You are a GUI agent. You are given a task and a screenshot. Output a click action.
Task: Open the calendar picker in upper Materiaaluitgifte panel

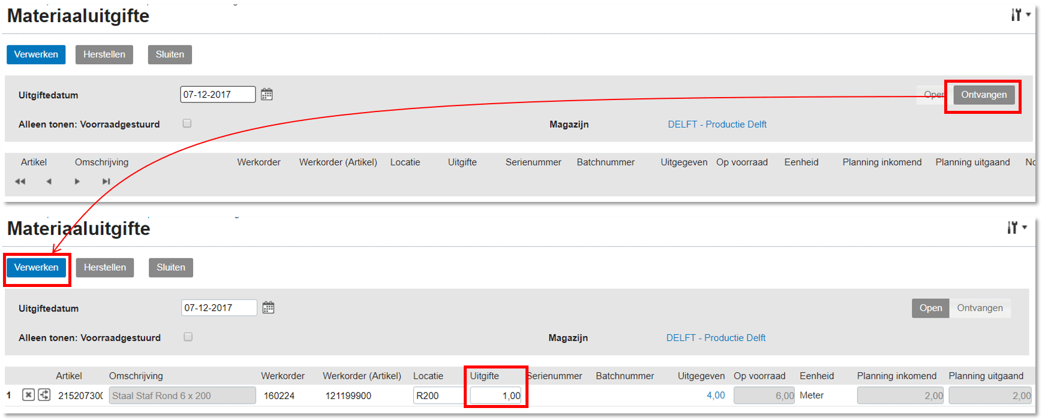click(267, 95)
